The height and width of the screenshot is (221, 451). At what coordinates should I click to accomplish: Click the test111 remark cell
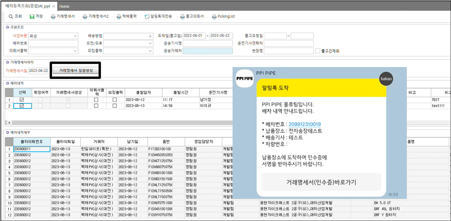tap(441, 106)
